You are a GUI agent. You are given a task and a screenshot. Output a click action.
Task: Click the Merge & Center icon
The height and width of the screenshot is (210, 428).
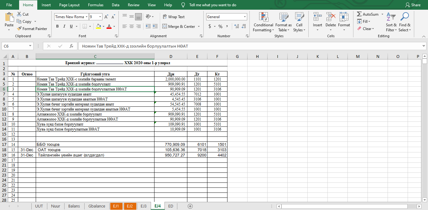(x=164, y=27)
